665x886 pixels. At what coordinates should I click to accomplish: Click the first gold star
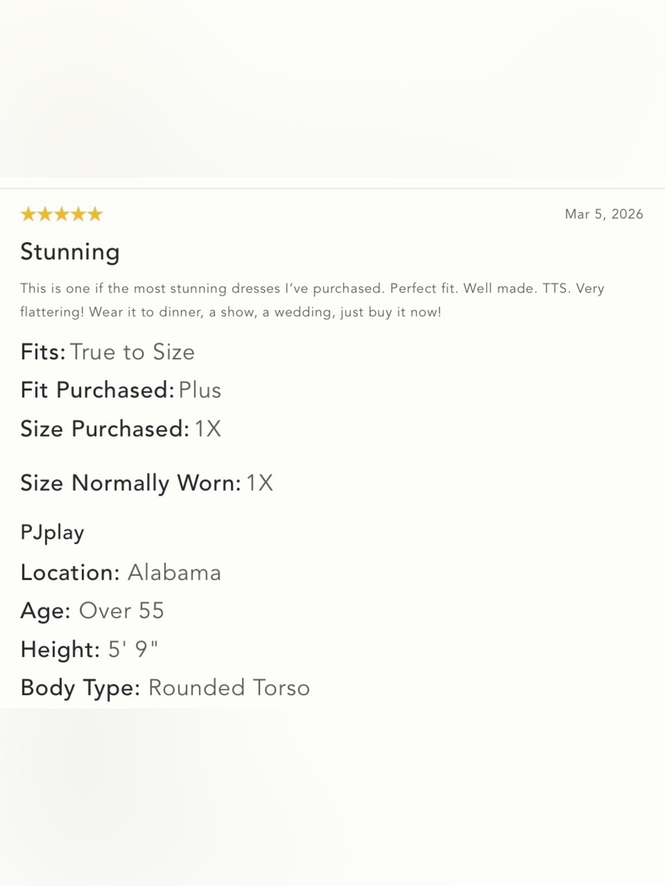(x=29, y=214)
